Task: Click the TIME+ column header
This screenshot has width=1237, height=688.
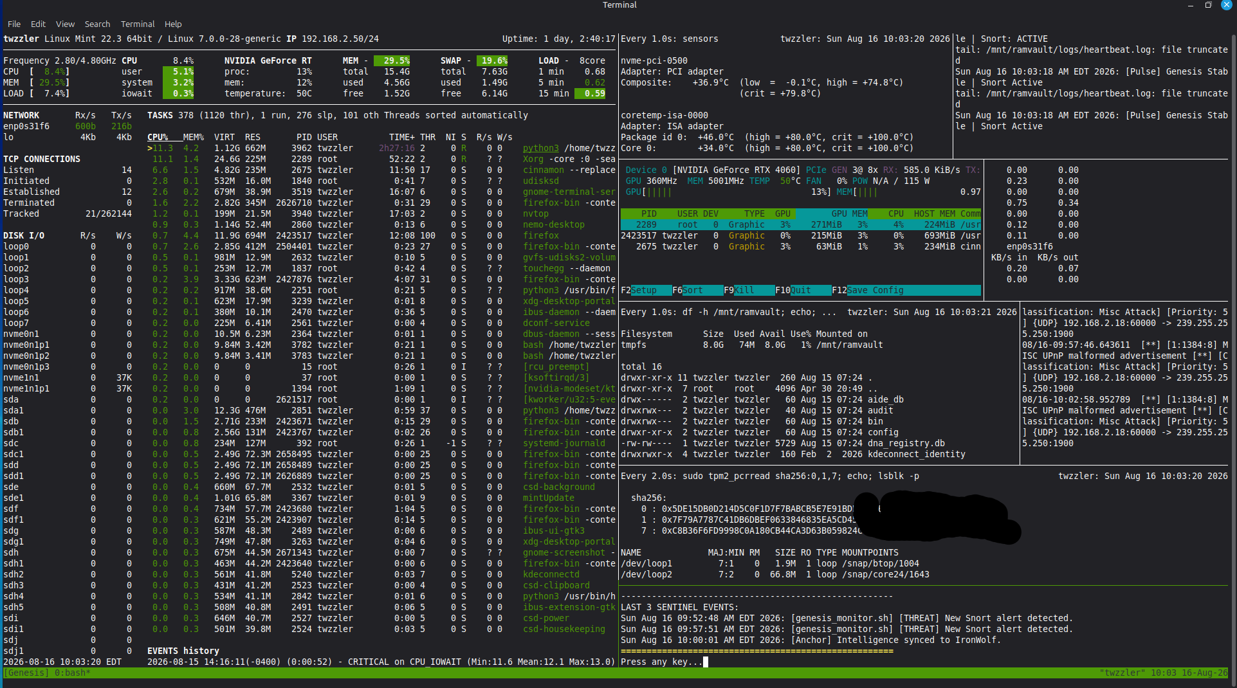Action: [x=402, y=137]
